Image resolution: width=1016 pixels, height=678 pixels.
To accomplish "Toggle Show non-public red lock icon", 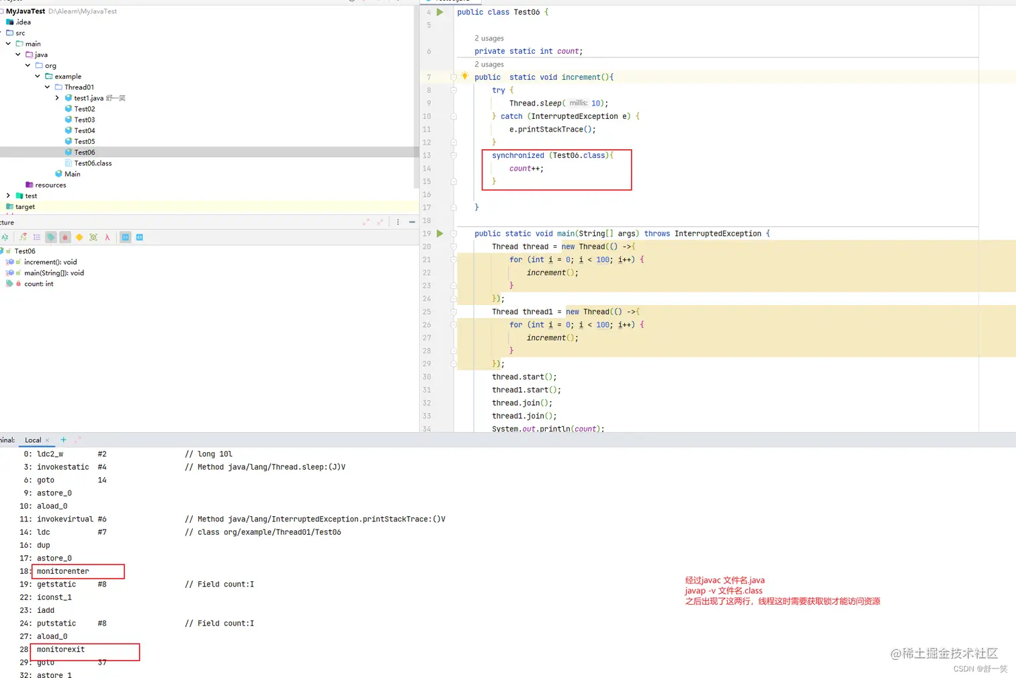I will coord(65,237).
